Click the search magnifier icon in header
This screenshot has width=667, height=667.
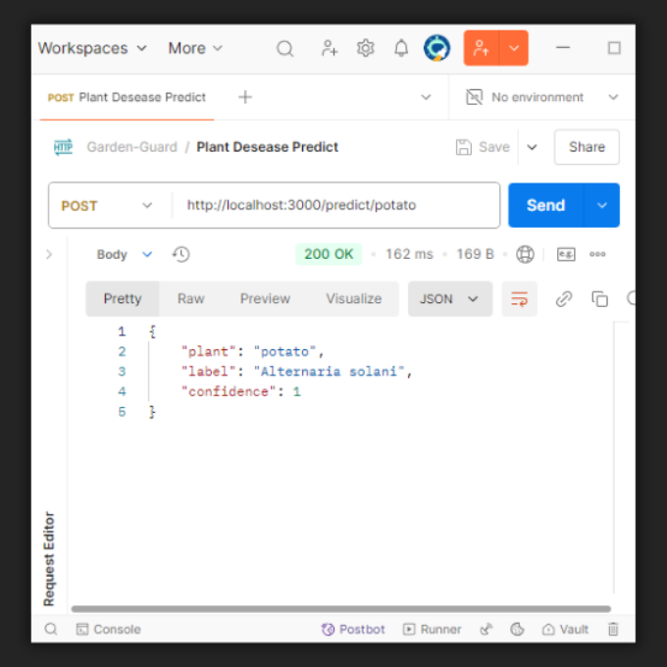click(x=284, y=48)
